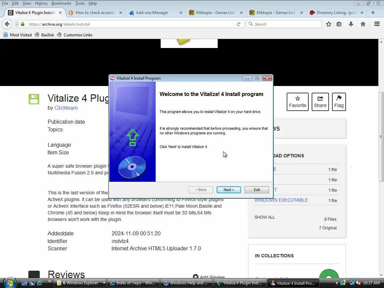Image resolution: width=384 pixels, height=288 pixels.
Task: Click the Share button on archive page
Action: [x=320, y=102]
